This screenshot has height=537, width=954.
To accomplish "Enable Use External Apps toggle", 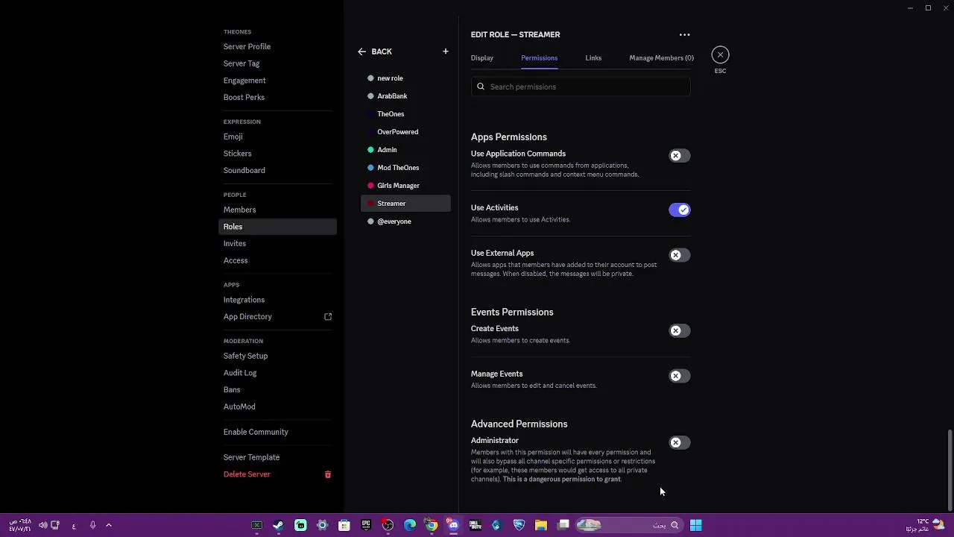I will 679,255.
